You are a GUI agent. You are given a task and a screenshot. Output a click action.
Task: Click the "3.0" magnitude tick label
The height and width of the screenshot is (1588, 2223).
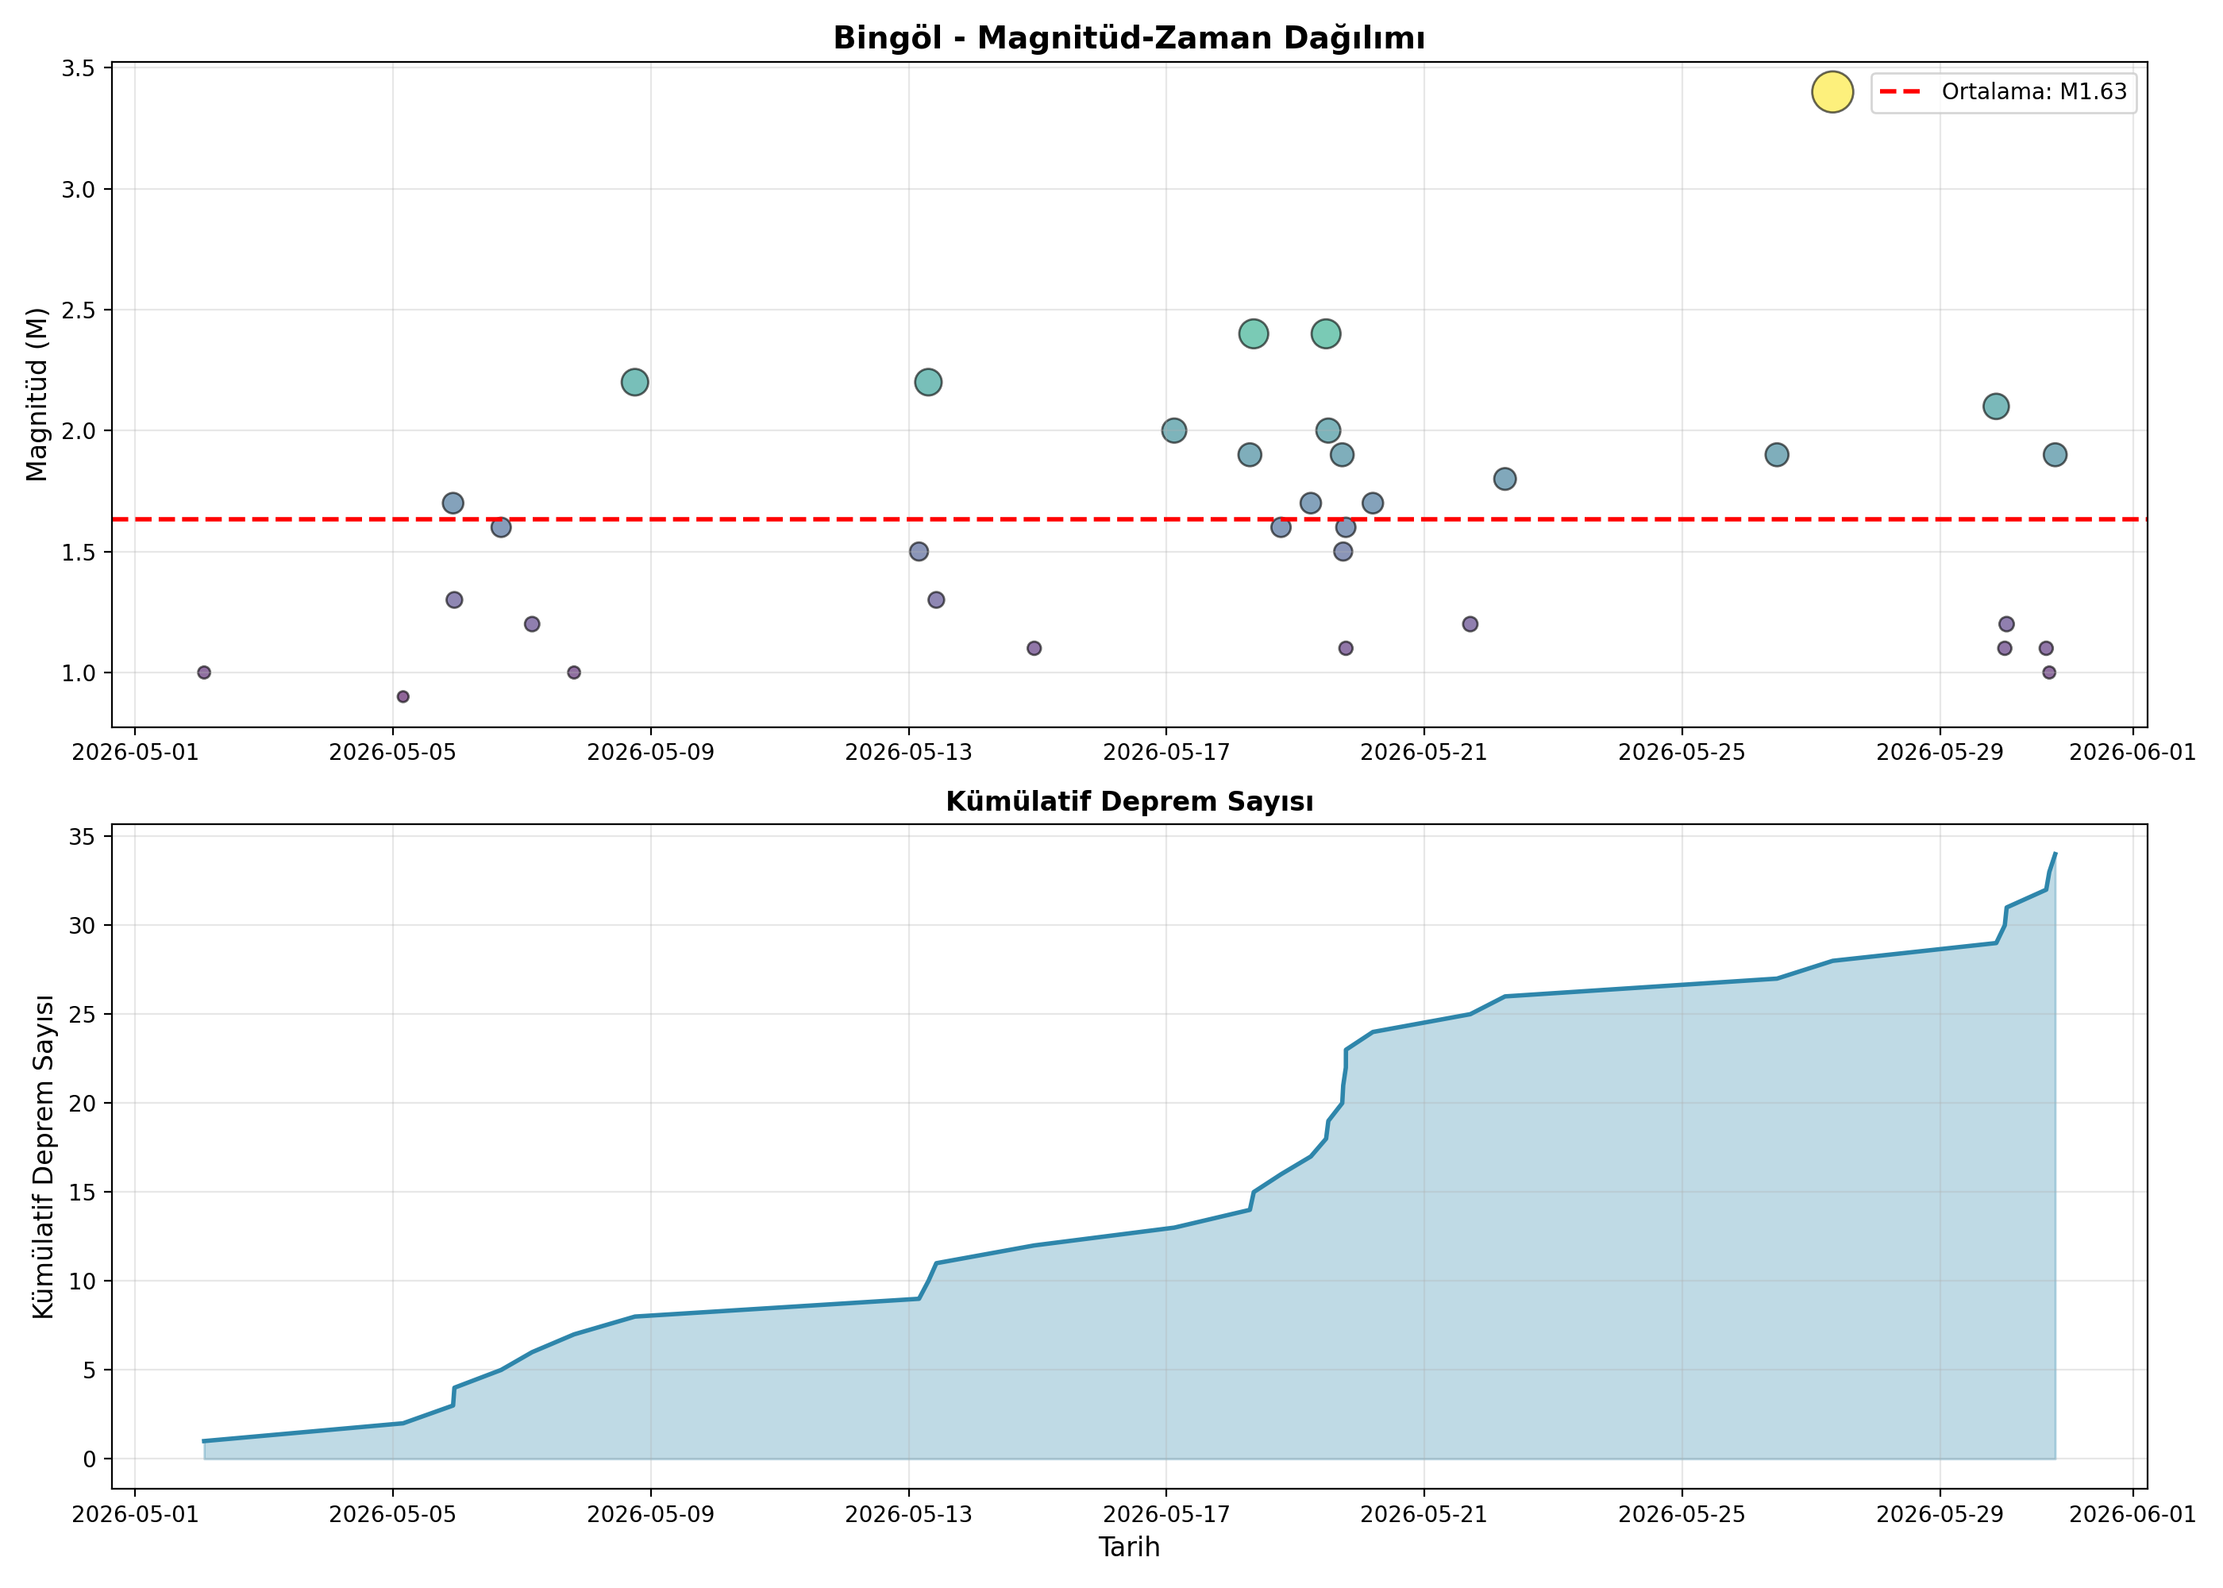tap(79, 190)
